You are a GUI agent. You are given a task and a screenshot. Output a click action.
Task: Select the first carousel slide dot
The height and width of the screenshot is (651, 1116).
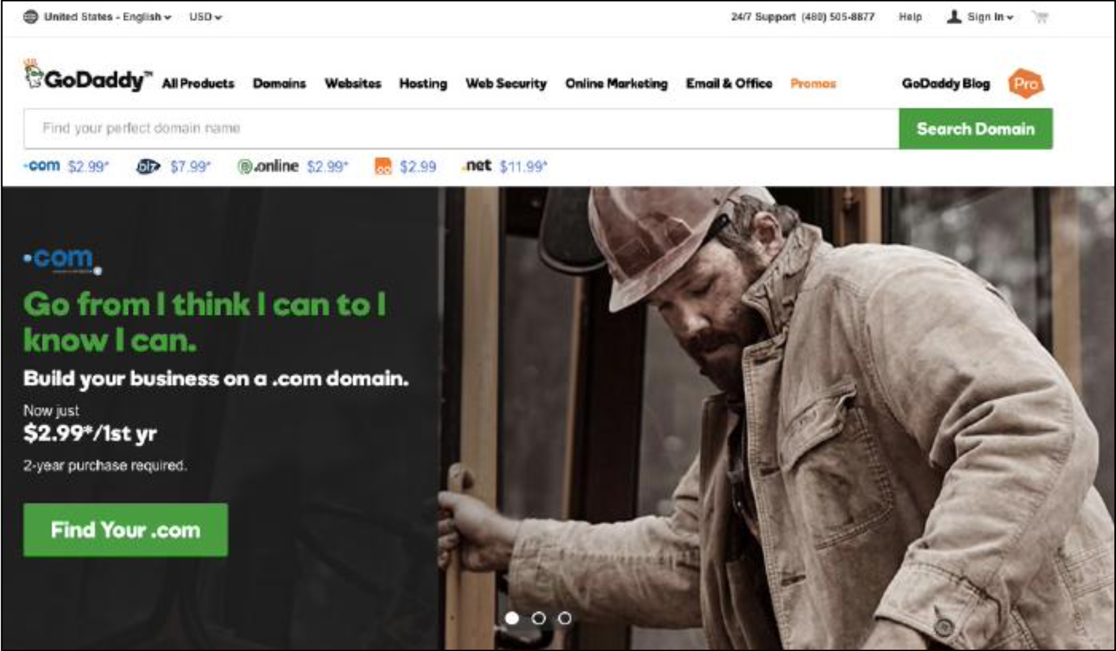[x=512, y=618]
